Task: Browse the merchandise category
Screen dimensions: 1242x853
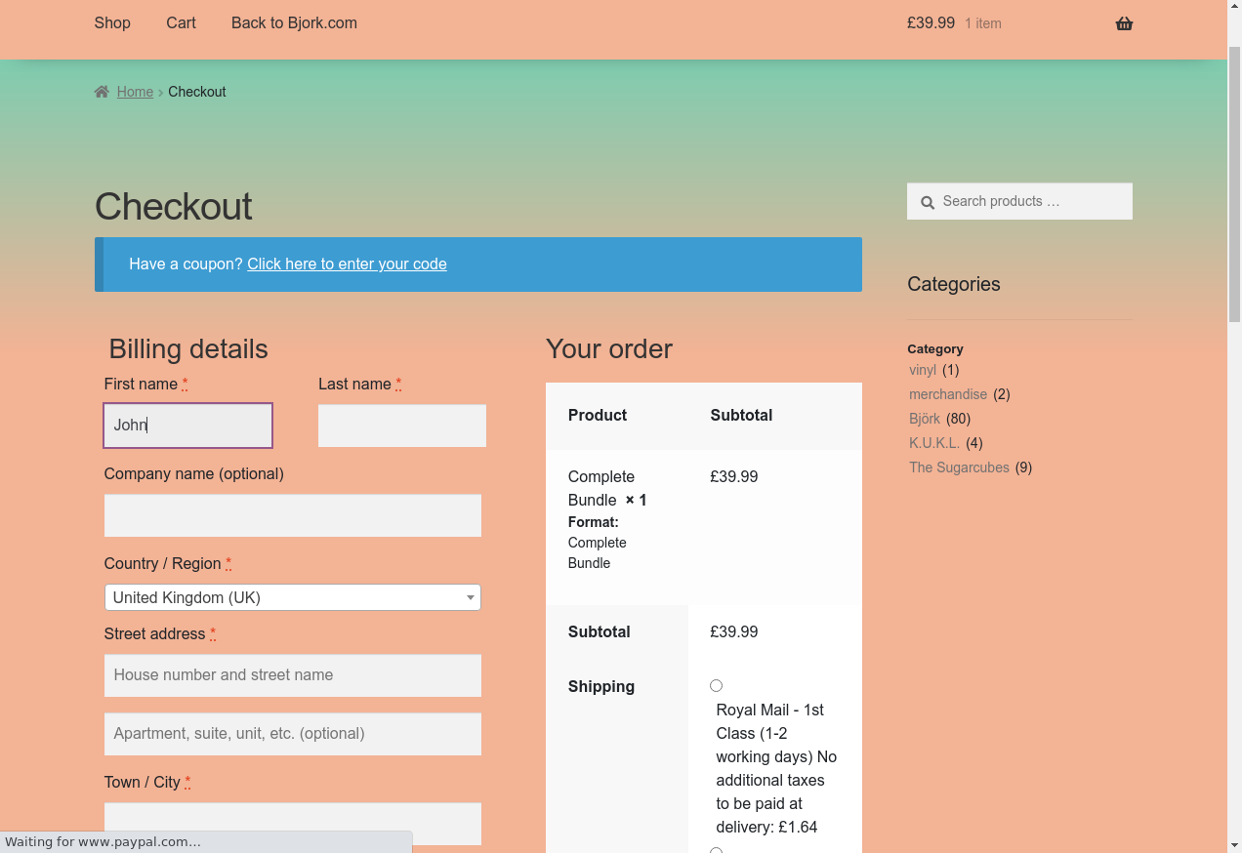Action: point(947,394)
